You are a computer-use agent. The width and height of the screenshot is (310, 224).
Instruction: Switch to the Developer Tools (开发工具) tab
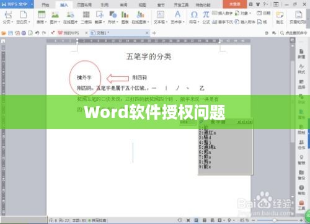point(181,5)
